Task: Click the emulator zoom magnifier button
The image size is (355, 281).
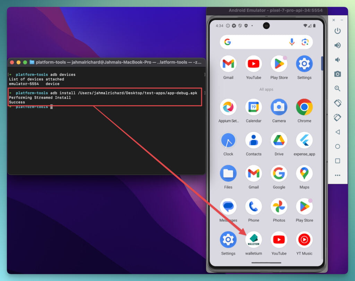Action: click(337, 88)
